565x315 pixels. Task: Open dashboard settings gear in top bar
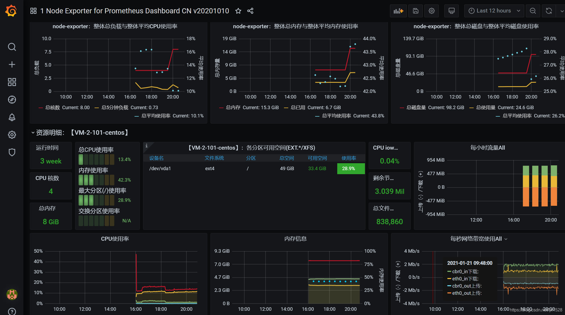pyautogui.click(x=432, y=11)
